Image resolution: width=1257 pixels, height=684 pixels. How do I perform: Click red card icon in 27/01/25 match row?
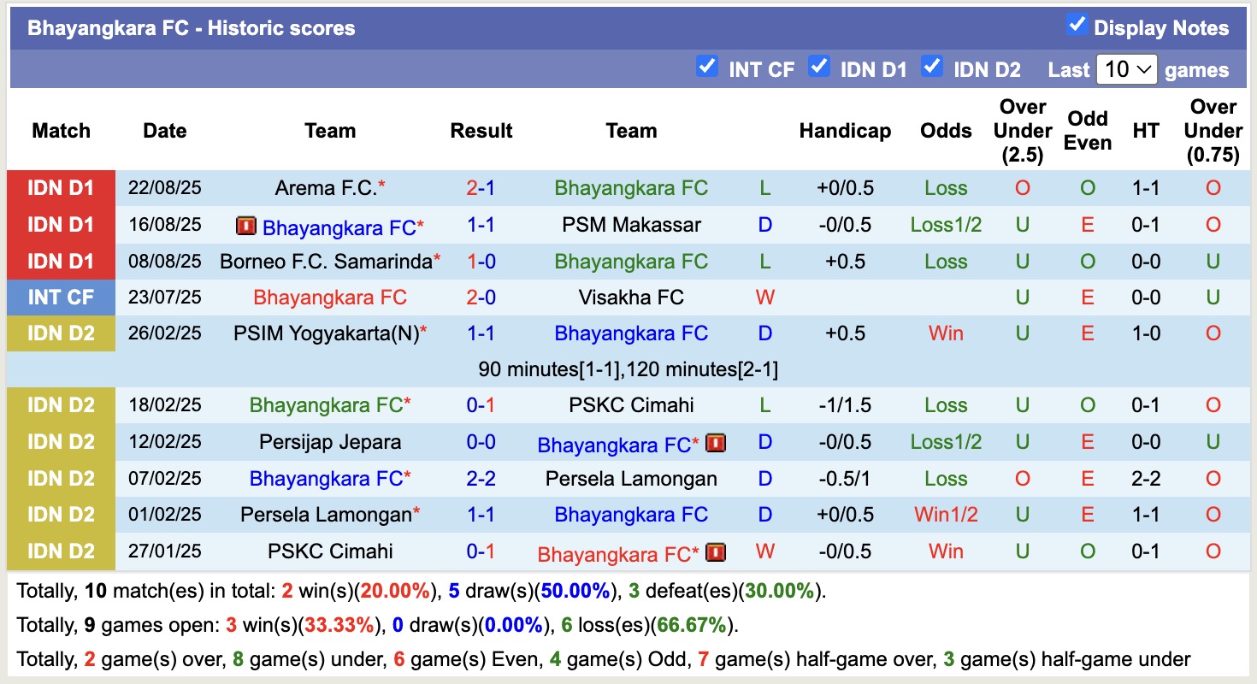coord(716,552)
